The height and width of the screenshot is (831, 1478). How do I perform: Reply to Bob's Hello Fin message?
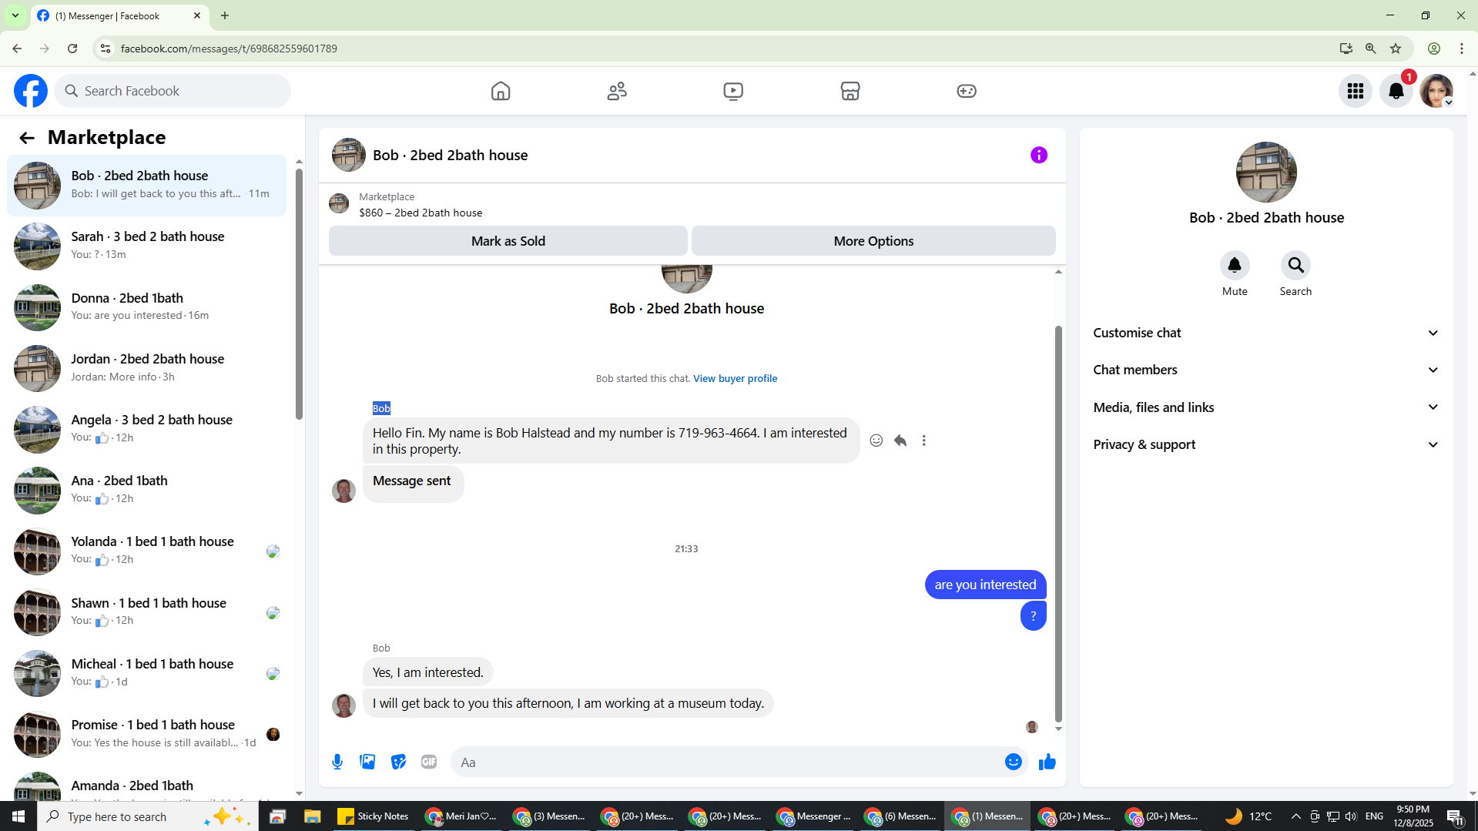click(900, 441)
